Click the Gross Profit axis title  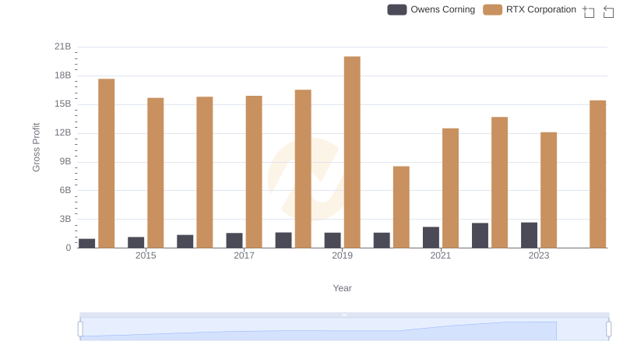[36, 147]
